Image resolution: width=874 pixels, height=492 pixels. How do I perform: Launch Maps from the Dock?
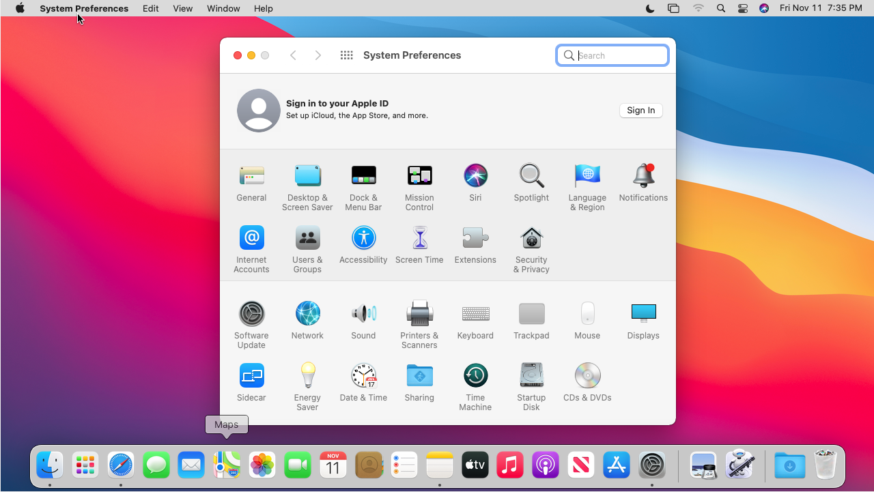click(x=227, y=465)
